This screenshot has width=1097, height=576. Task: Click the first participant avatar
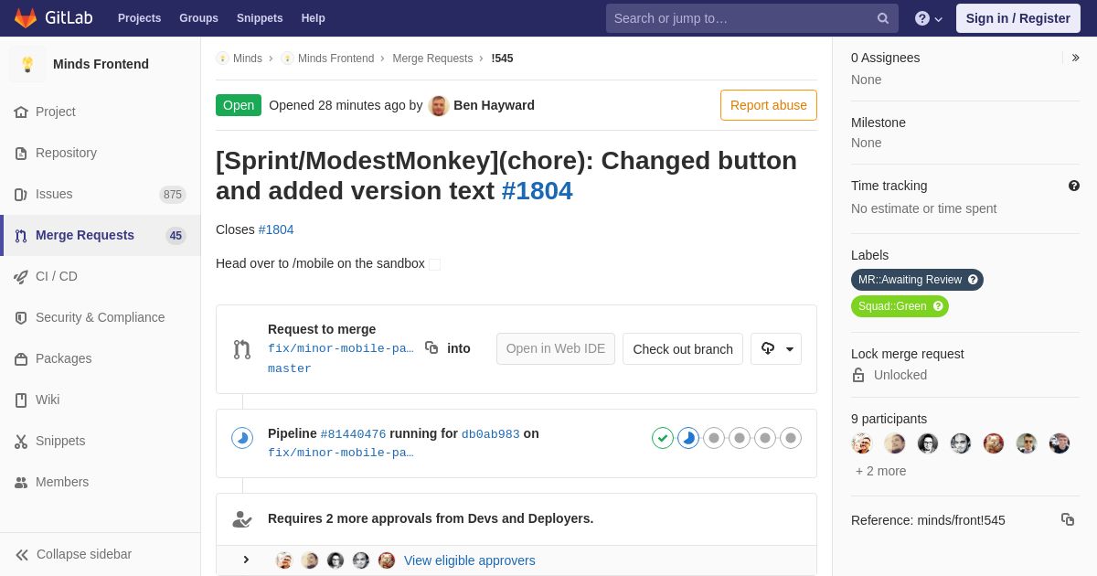pos(862,443)
